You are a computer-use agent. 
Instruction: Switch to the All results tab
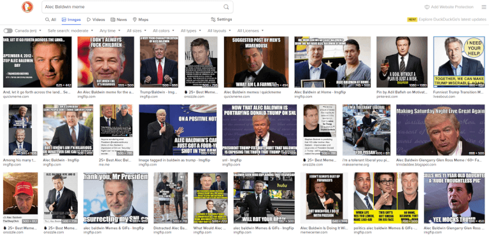50,19
